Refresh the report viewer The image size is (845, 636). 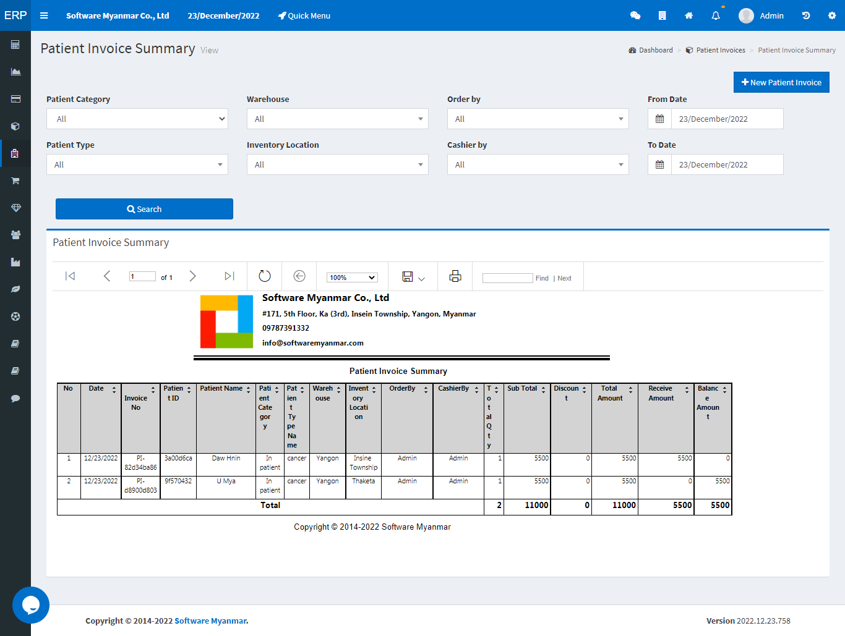[265, 276]
